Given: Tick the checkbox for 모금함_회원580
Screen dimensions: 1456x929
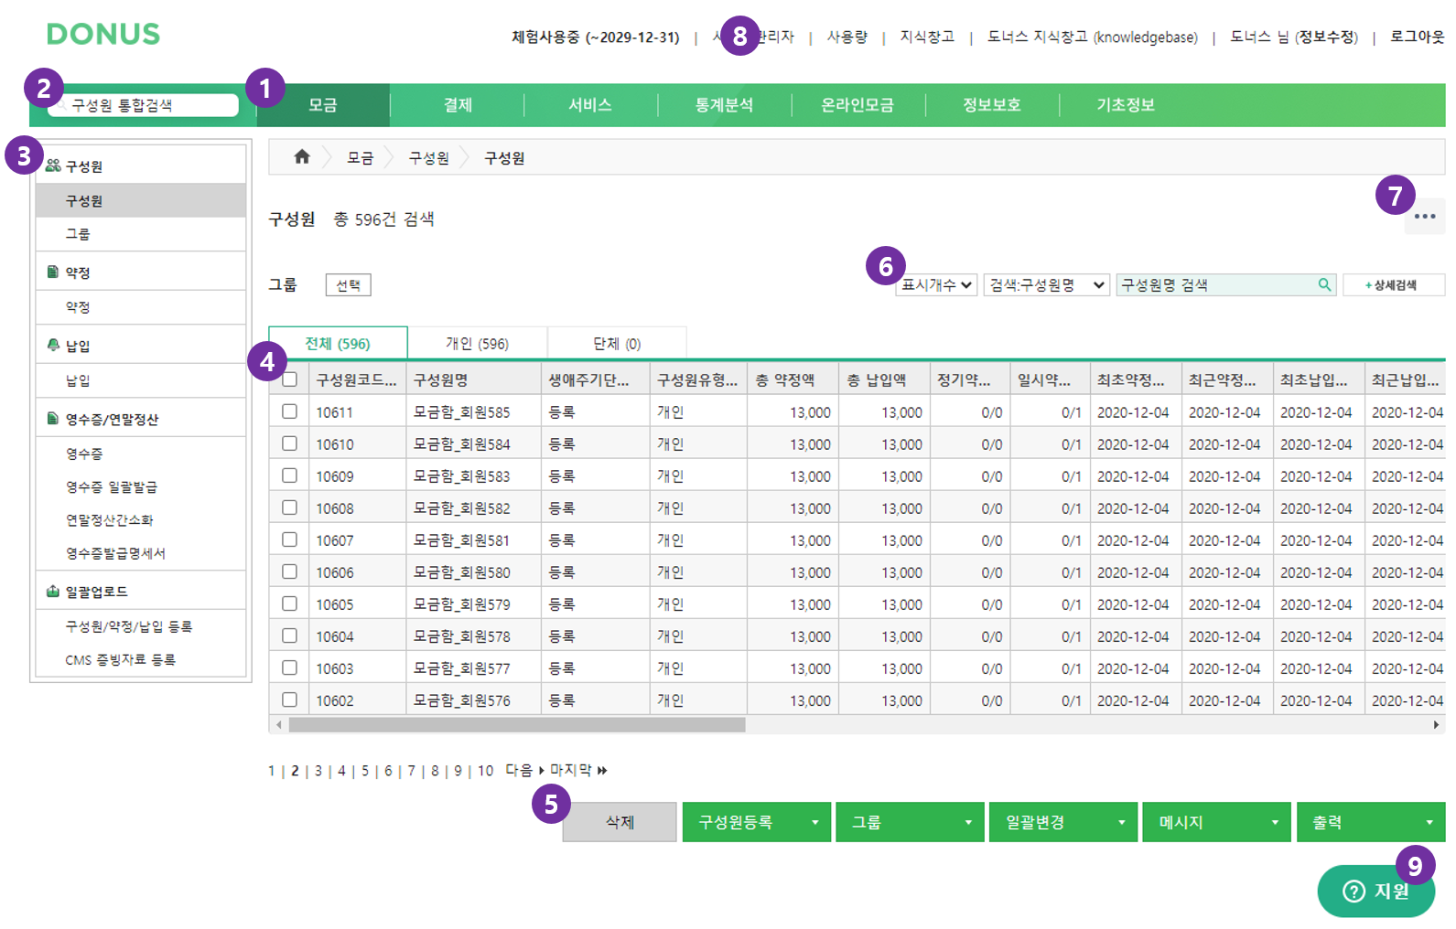Looking at the screenshot, I should [x=290, y=571].
